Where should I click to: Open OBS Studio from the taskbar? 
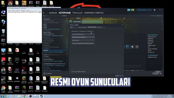(x=30, y=96)
